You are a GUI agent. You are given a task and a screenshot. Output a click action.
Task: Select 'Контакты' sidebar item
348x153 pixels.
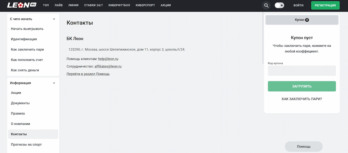(33, 134)
